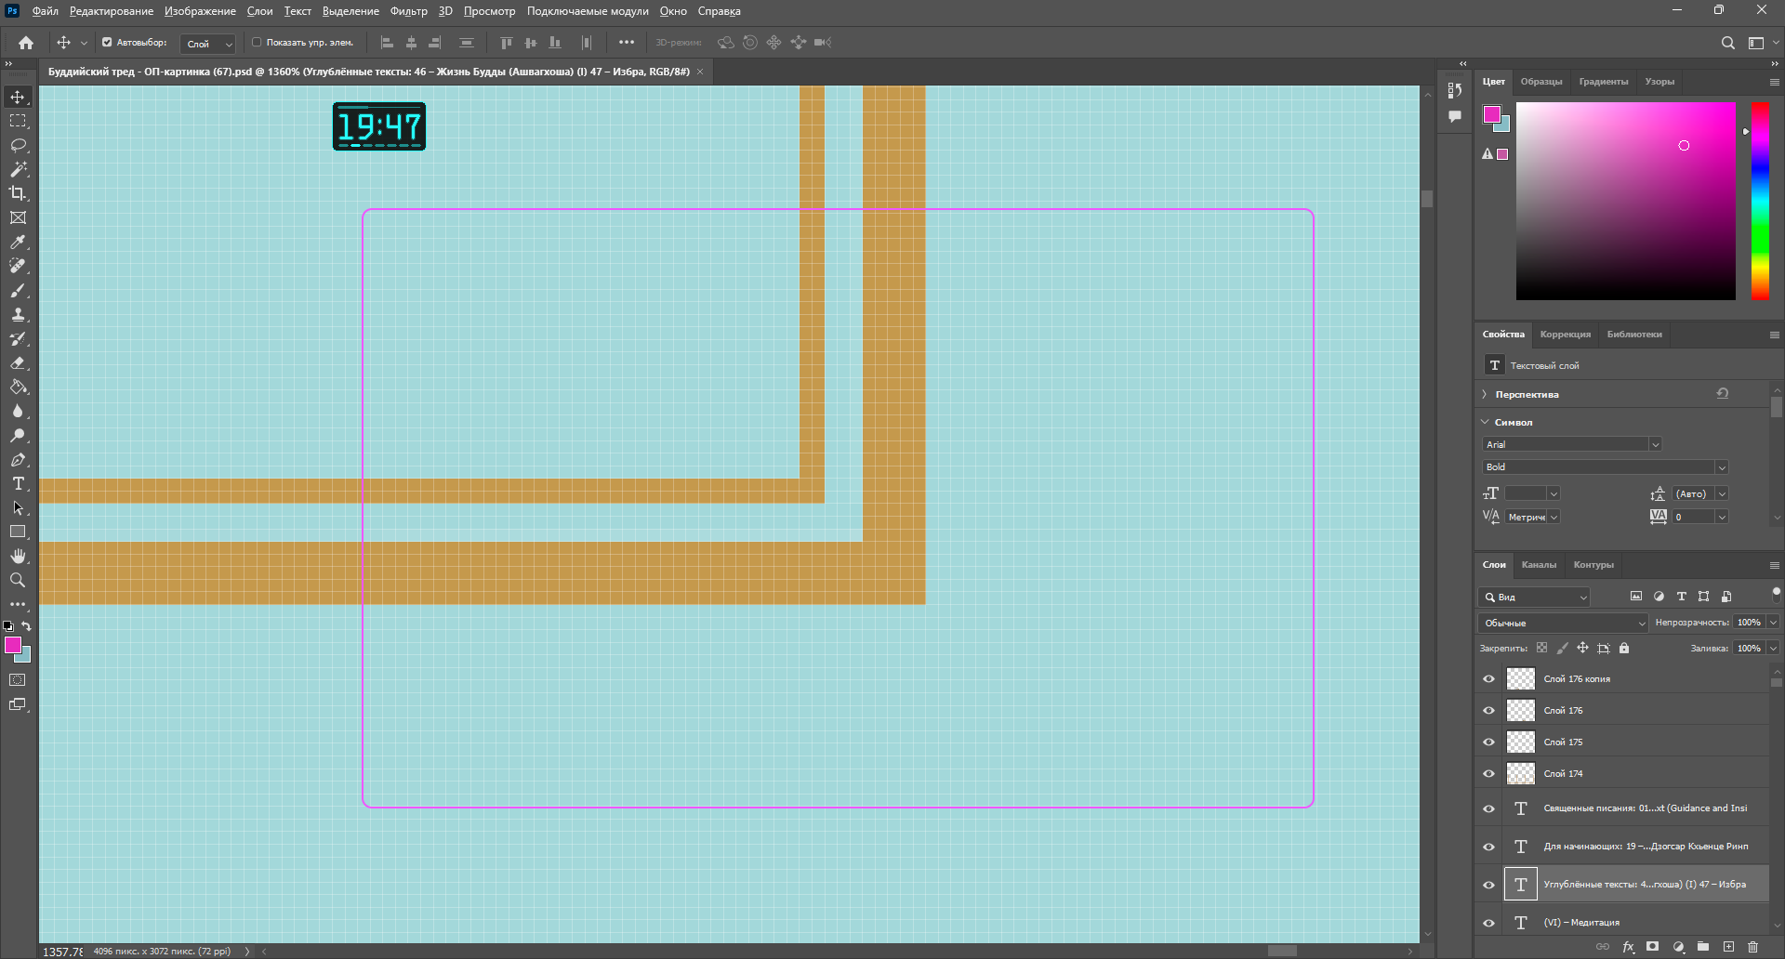Image resolution: width=1785 pixels, height=959 pixels.
Task: Pick the Eyedropper tool
Action: tap(18, 243)
